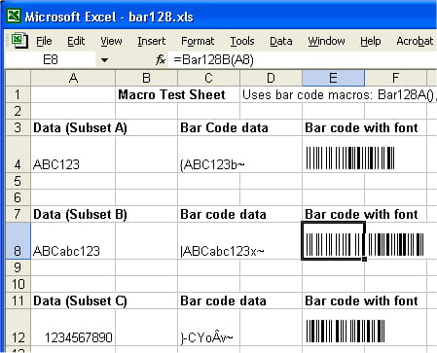Click the formula bar with =Bar128B(A8)
This screenshot has height=353, width=437.
303,60
